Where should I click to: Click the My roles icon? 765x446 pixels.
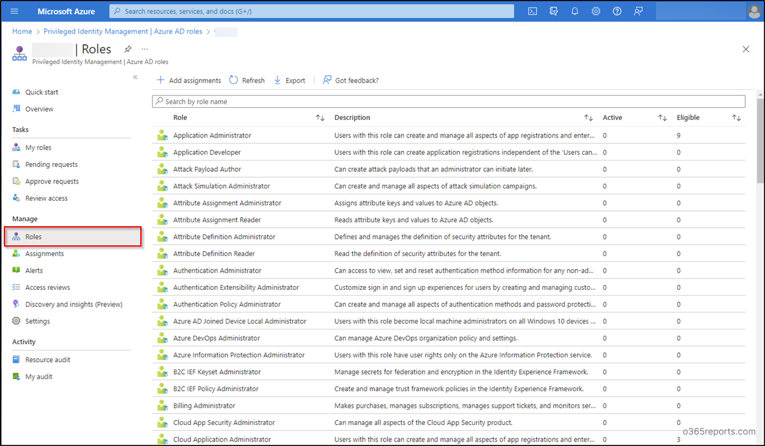17,147
